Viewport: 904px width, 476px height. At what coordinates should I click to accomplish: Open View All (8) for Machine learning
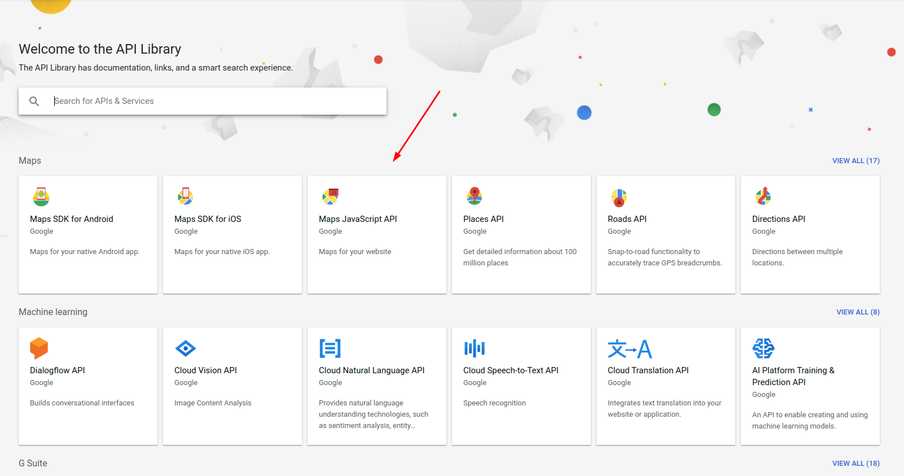[x=858, y=312]
